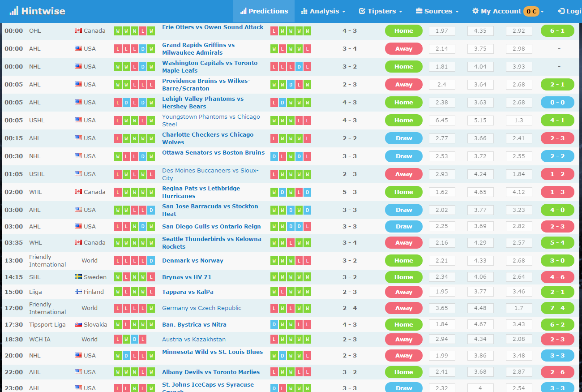Open Minnesota Wild vs St. Louis Blues
Viewport: 582px width, 392px height.
[x=213, y=352]
